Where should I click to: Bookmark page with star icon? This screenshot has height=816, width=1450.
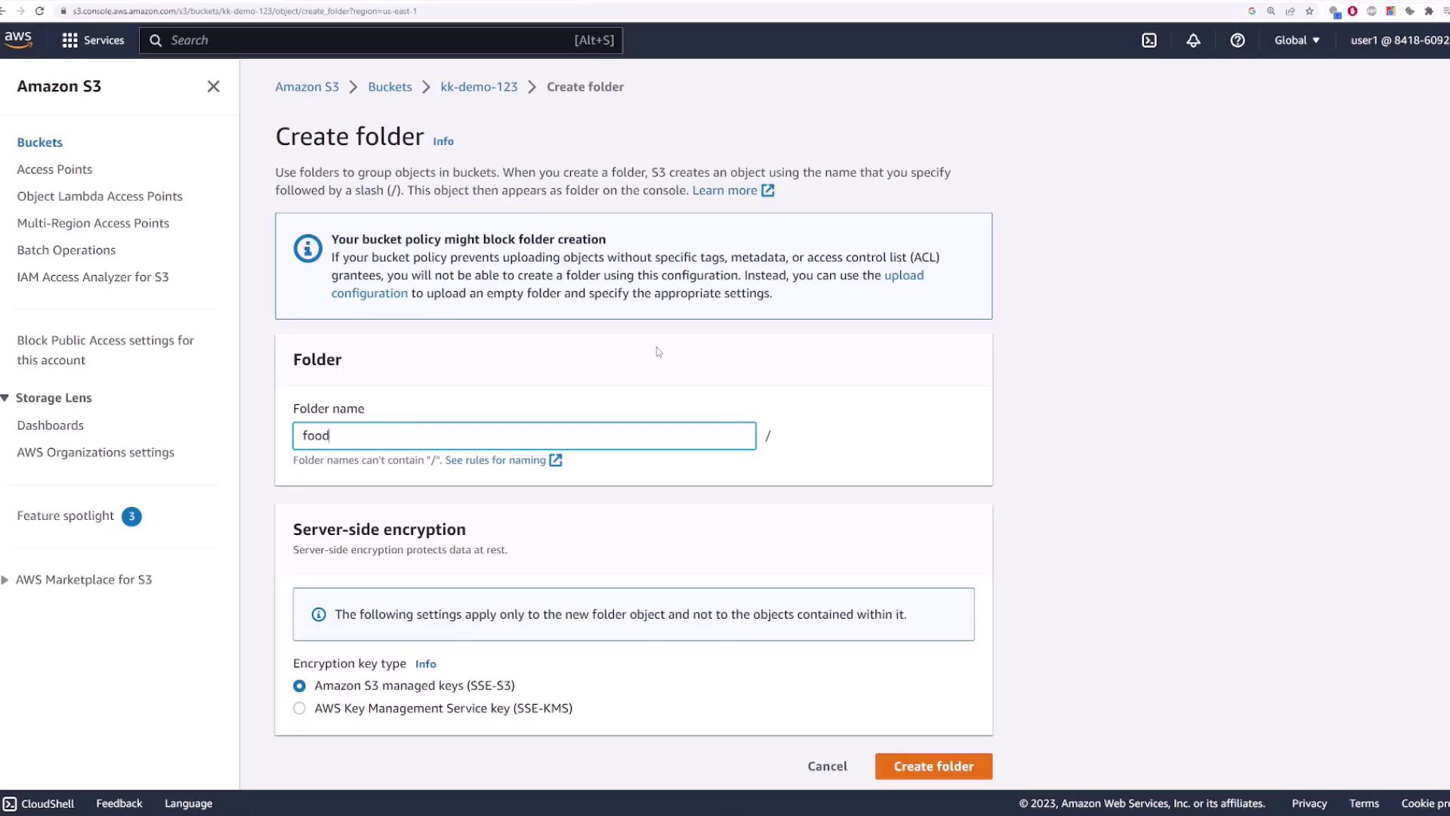pos(1310,11)
